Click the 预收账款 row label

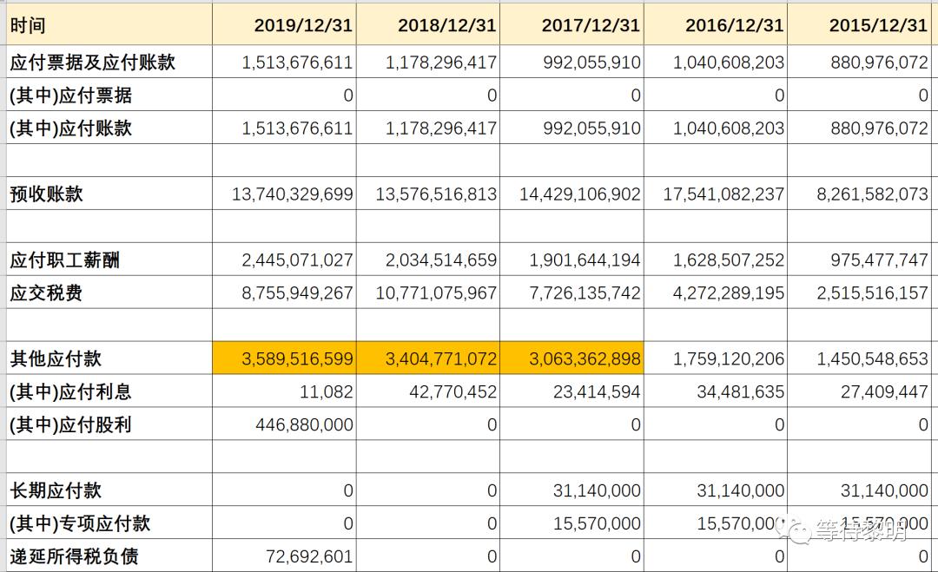tap(46, 194)
